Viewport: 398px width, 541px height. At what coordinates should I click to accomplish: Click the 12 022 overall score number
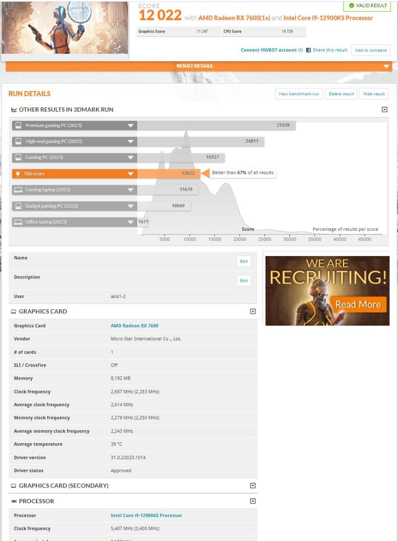click(x=160, y=16)
